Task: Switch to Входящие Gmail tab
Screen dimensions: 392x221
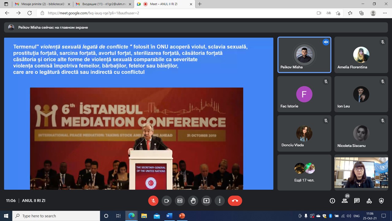Action: [104, 4]
